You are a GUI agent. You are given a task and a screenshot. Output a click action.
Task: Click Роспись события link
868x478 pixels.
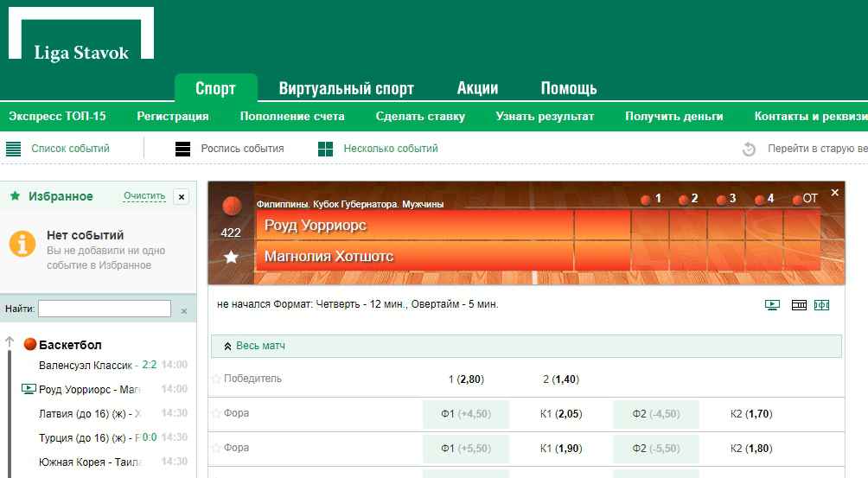click(242, 149)
